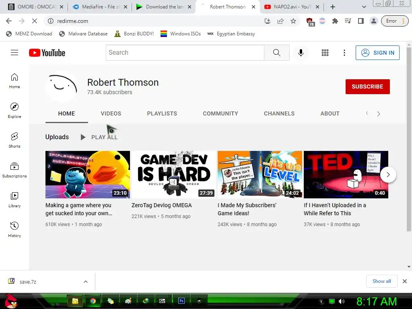Open Subscriptions in sidebar
412x309 pixels.
pos(14,170)
